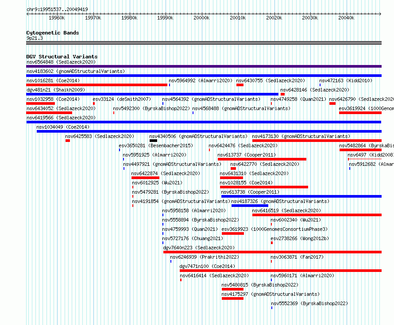
Task: Select the nsv5480815 (ByrskaBishop2022) label
Action: pos(260,285)
